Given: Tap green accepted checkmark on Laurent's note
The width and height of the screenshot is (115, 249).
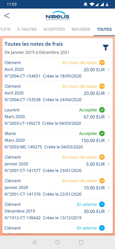Looking at the screenshot, I should click(x=102, y=110).
